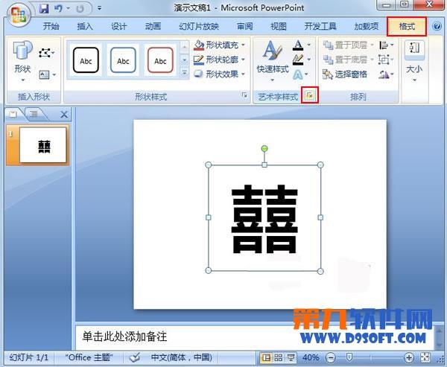Expand the Text Fill color dropdown arrow
The height and width of the screenshot is (367, 447).
pos(308,45)
